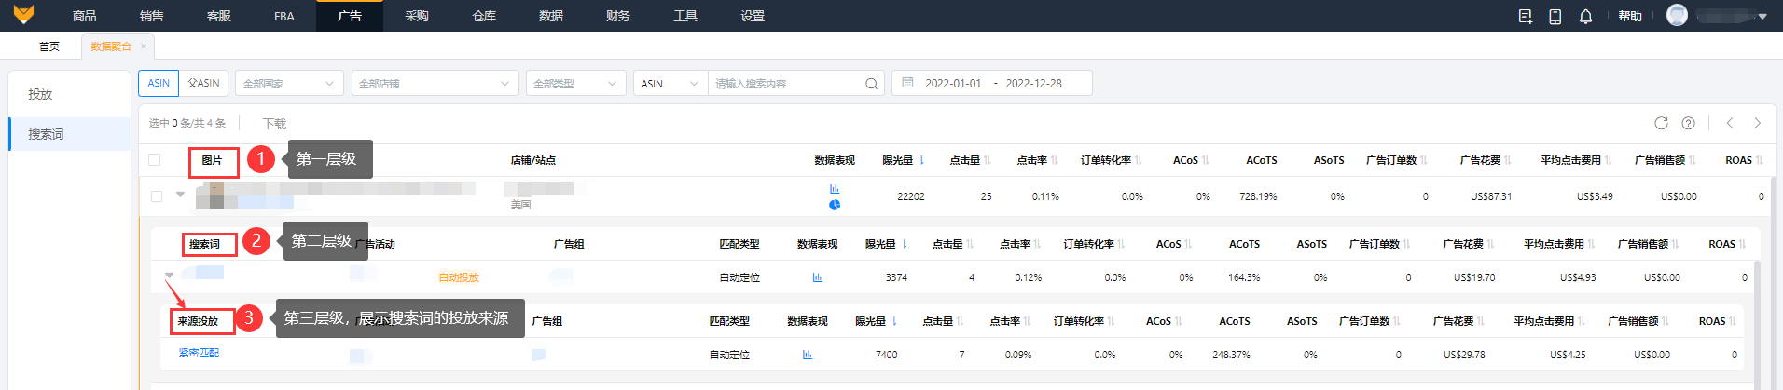Viewport: 1783px width, 390px height.
Task: Click the search magnifier icon
Action: pos(871,84)
